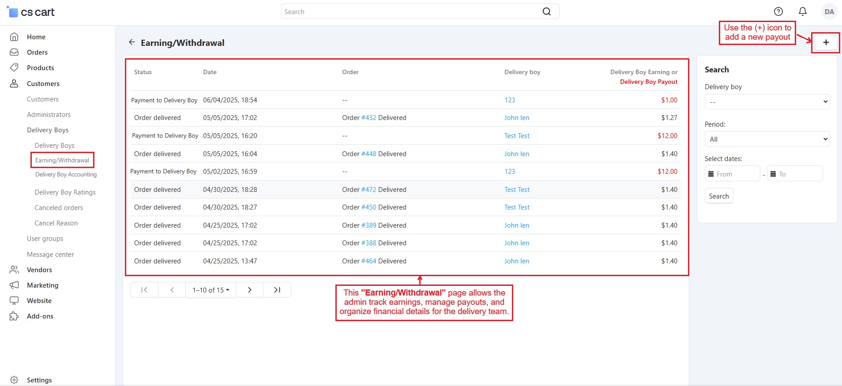This screenshot has height=386, width=842.
Task: Go to the last page of results
Action: click(277, 290)
